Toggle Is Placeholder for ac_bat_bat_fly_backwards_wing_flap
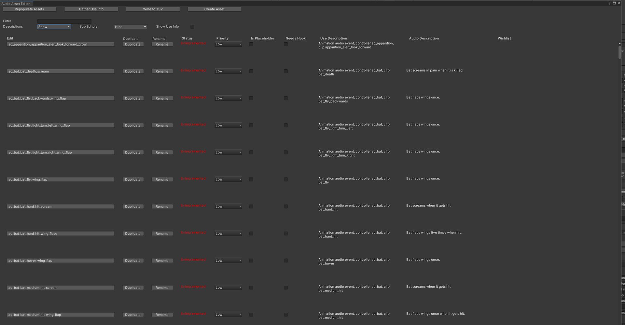625x325 pixels. 251,98
